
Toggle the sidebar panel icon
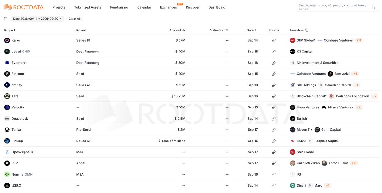(x=6, y=19)
